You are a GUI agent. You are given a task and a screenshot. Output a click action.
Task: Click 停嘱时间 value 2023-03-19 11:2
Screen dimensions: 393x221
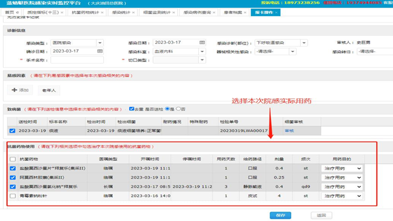click(192, 187)
